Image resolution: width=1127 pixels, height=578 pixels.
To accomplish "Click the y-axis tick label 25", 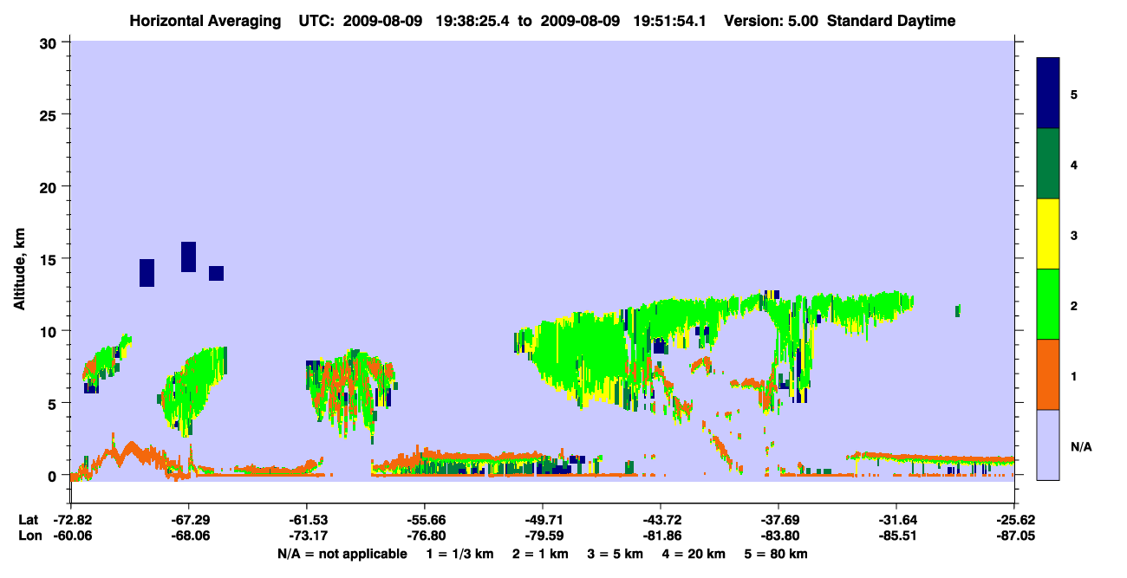I will (x=50, y=114).
